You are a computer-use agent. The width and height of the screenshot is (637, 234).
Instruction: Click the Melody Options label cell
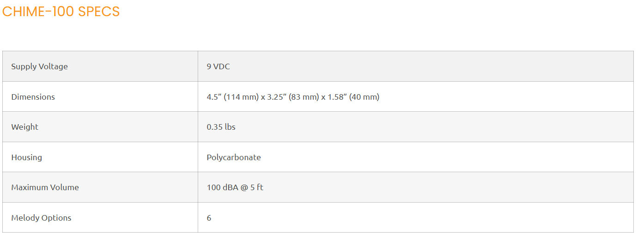pyautogui.click(x=41, y=218)
